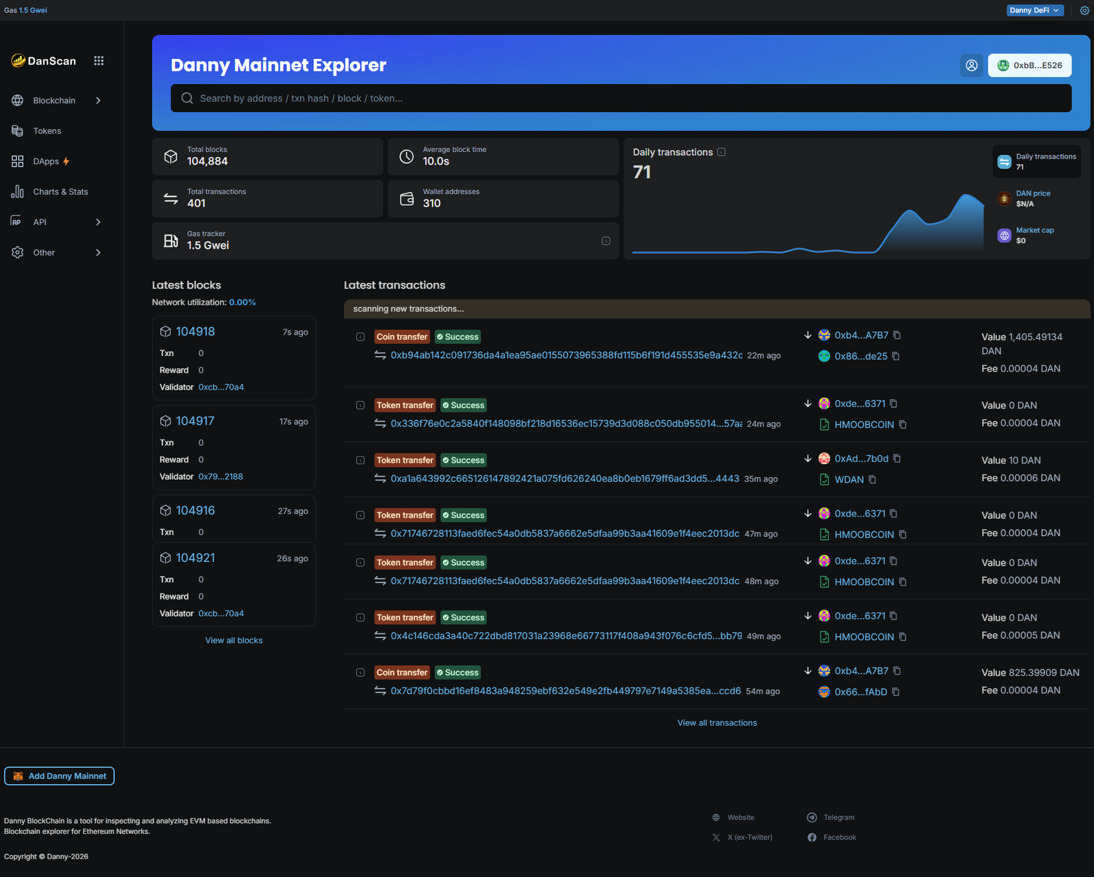Open the Danny DeFi network dropdown
This screenshot has width=1094, height=877.
(x=1035, y=10)
